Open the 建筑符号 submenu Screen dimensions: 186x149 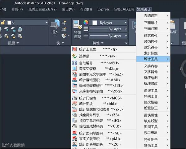(153, 47)
